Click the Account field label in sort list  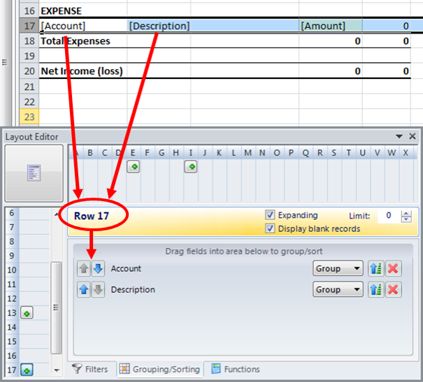coord(126,268)
